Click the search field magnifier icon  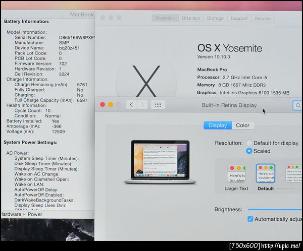click(x=298, y=105)
